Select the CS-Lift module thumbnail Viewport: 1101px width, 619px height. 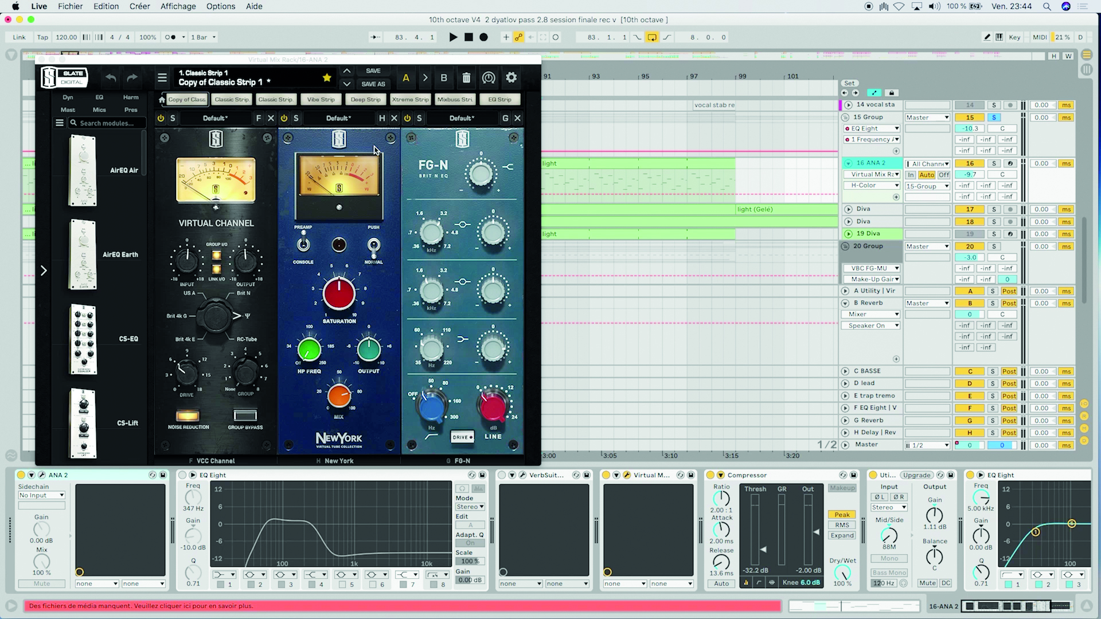(83, 423)
